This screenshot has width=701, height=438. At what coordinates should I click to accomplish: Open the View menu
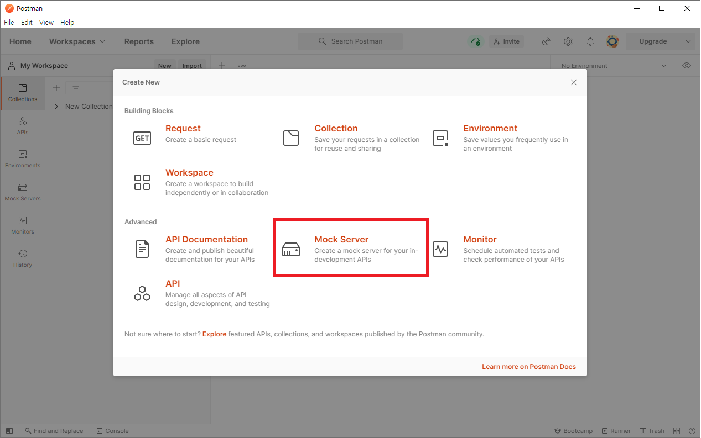[46, 23]
